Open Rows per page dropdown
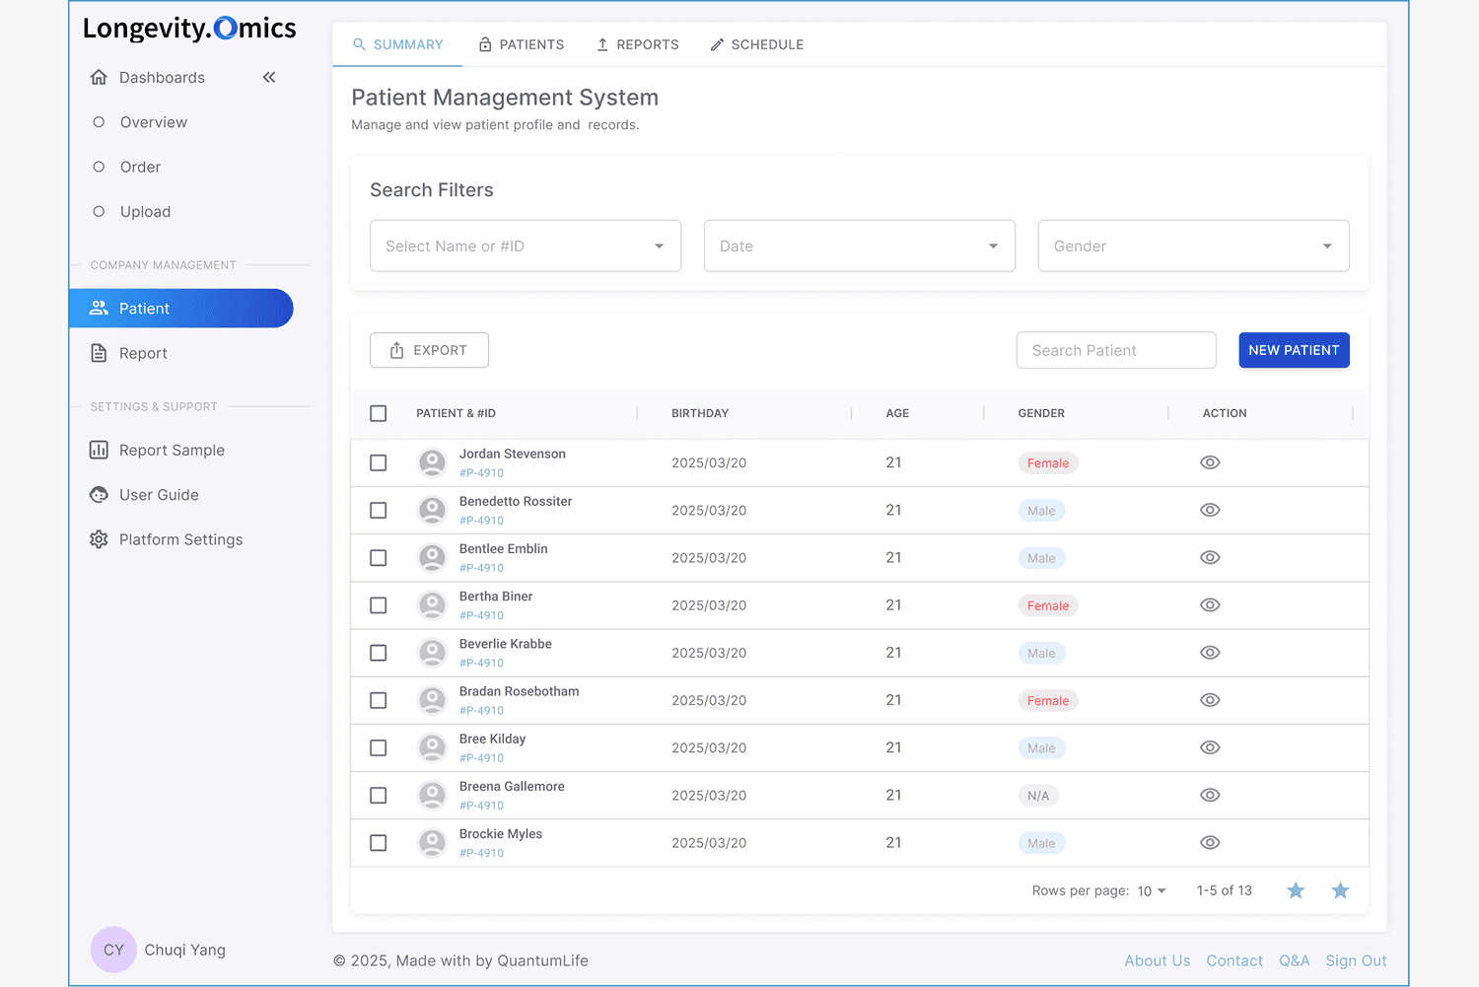The width and height of the screenshot is (1479, 987). point(1151,890)
